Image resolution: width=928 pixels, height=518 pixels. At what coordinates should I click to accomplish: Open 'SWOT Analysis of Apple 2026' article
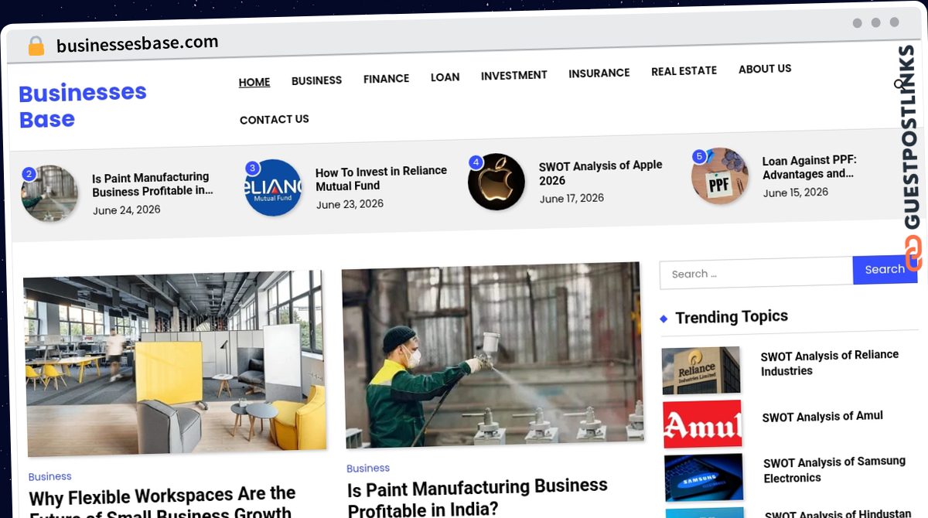click(x=600, y=172)
